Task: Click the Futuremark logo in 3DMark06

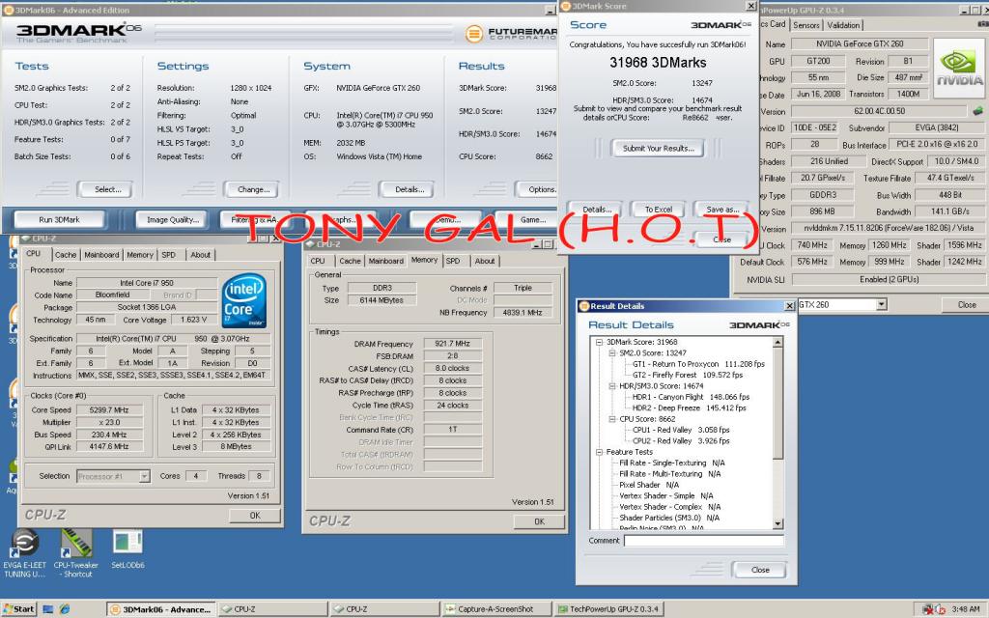Action: 511,34
